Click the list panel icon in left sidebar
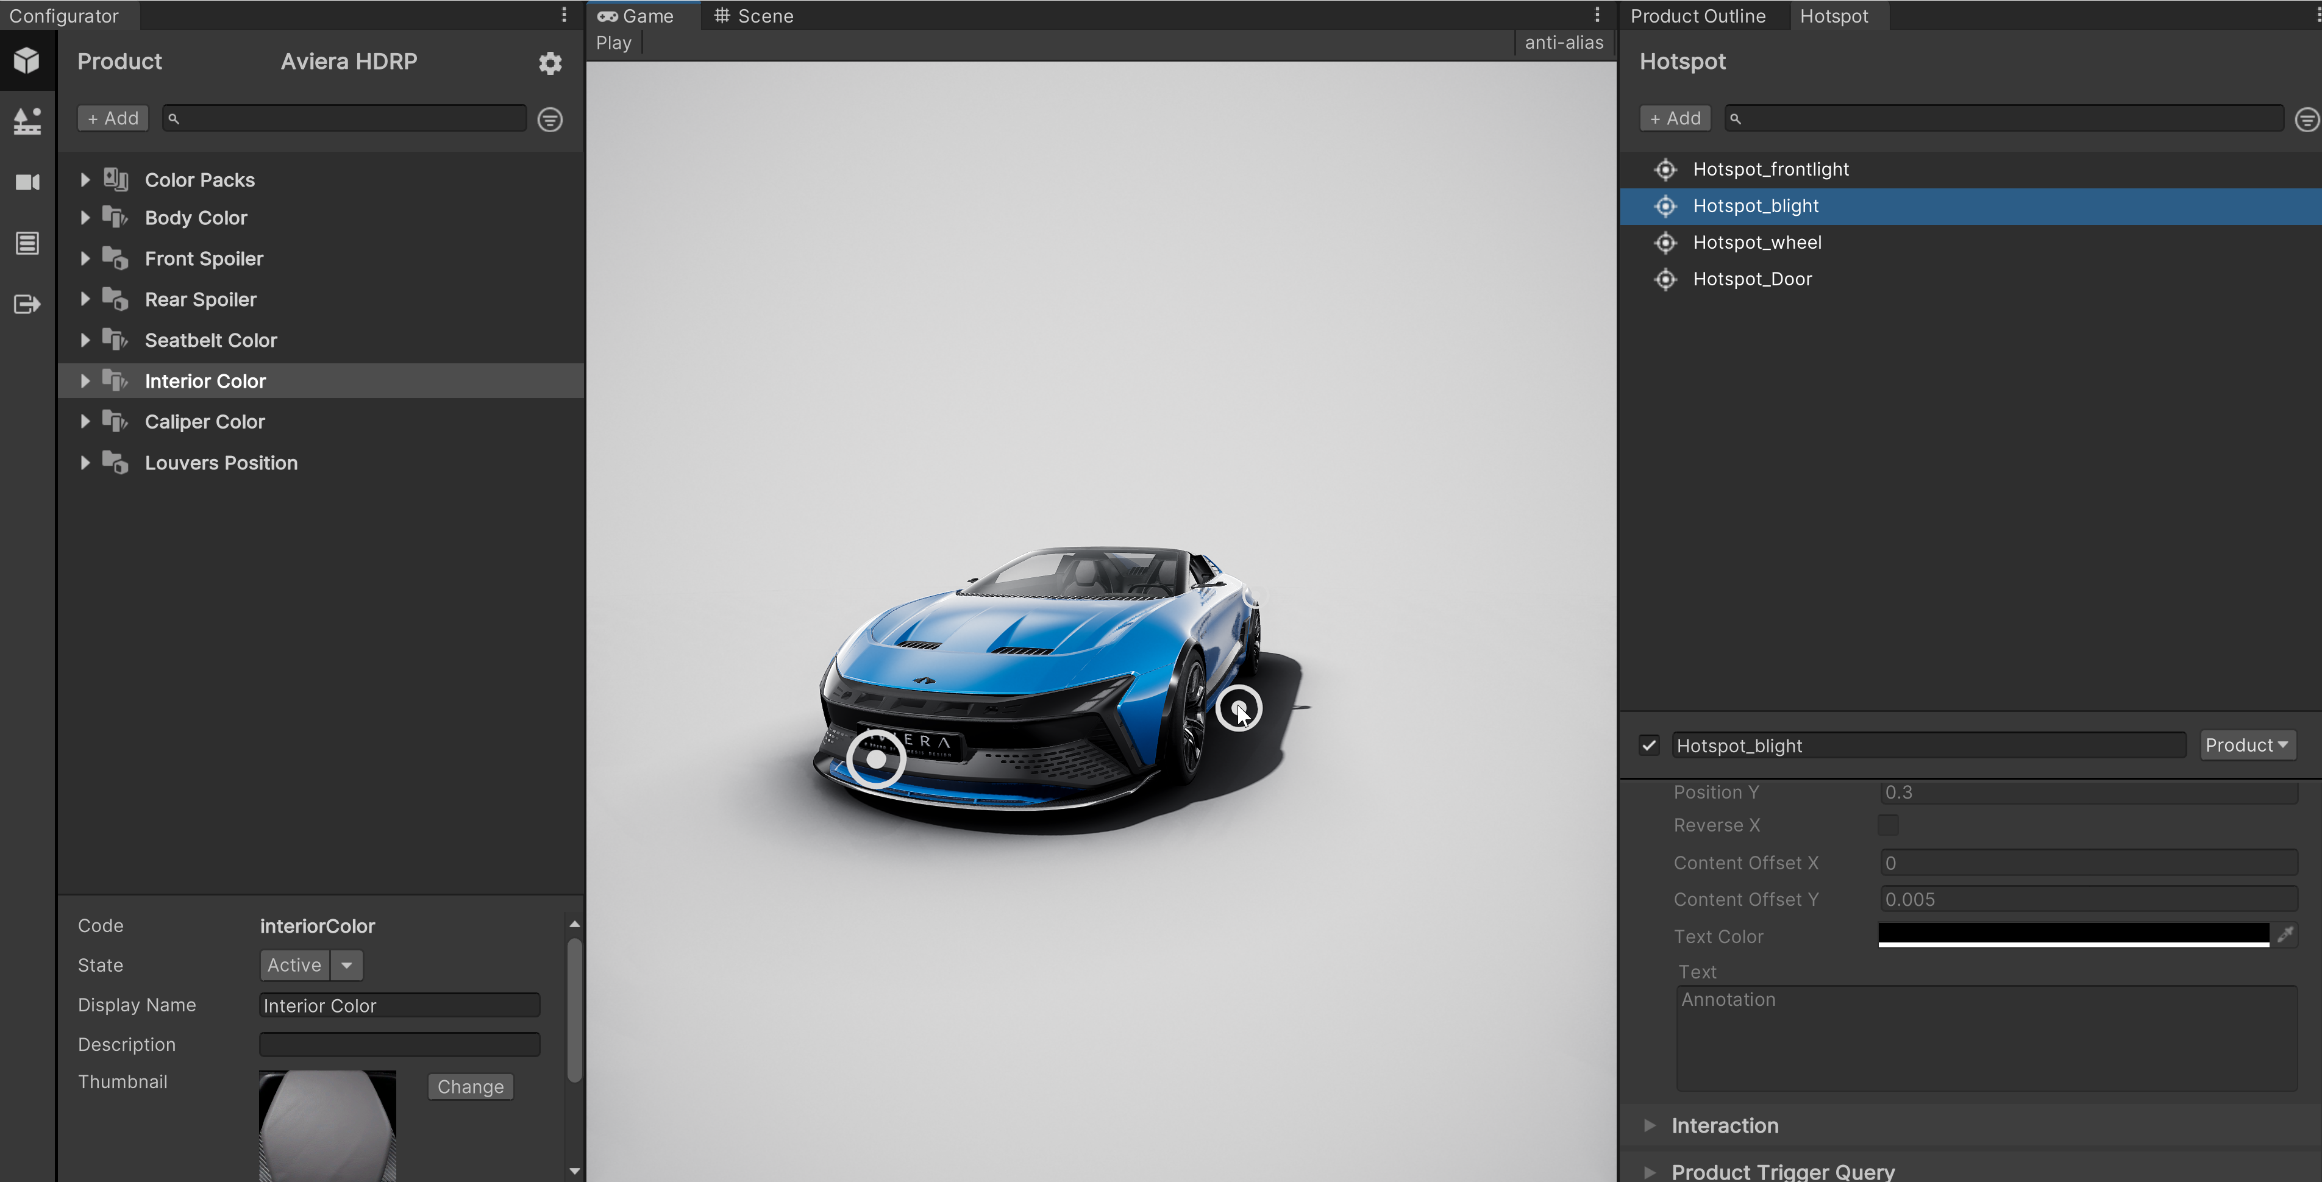 point(27,243)
